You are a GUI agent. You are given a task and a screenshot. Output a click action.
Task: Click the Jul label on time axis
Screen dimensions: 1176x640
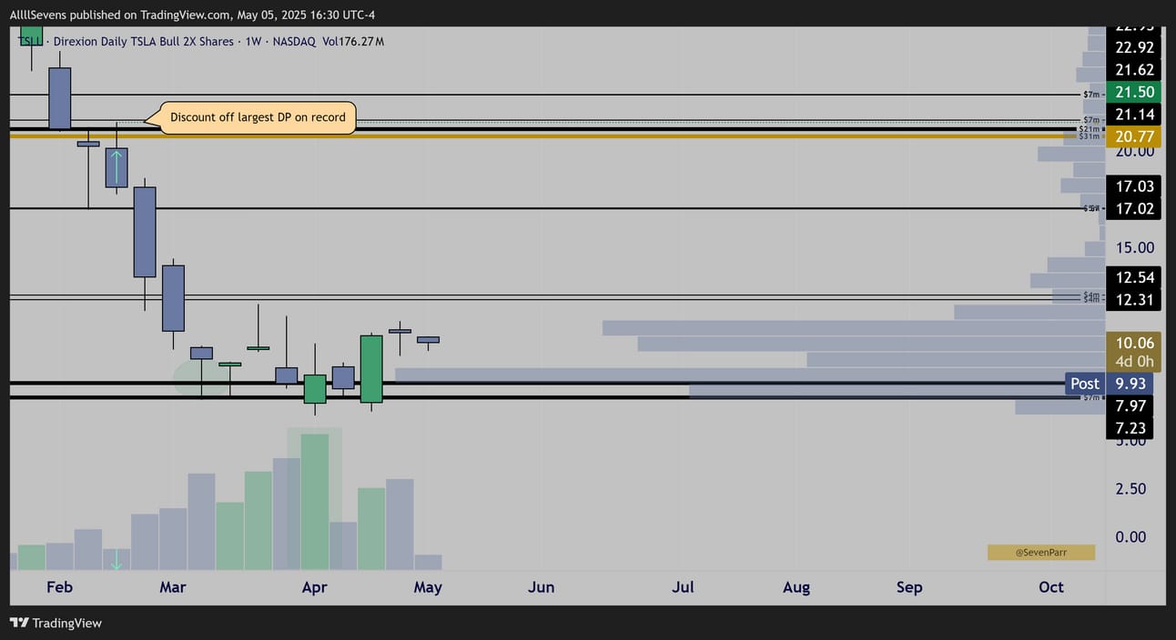point(683,587)
